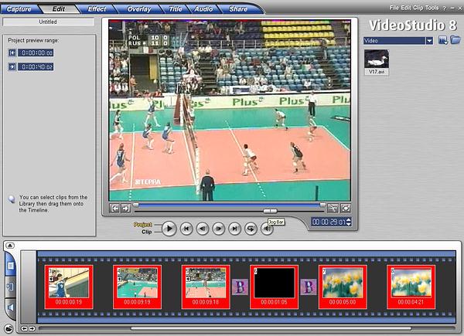The width and height of the screenshot is (464, 336).
Task: Expand the Video library dropdown
Action: [x=428, y=40]
